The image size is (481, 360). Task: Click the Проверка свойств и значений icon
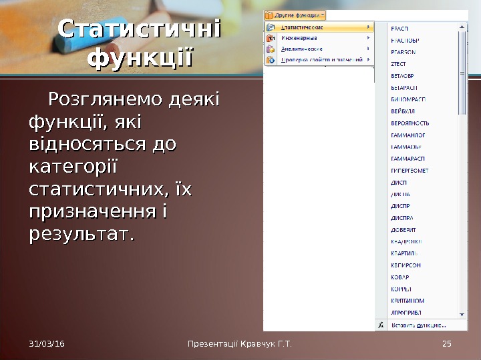click(271, 60)
